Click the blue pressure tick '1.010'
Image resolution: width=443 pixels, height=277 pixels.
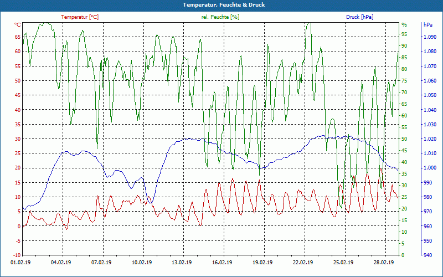430,153
